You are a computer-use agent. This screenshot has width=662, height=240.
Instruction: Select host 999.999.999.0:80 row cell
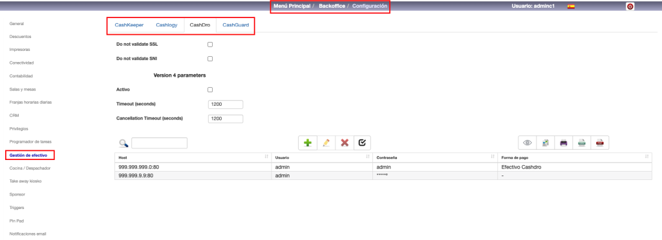[x=193, y=167]
